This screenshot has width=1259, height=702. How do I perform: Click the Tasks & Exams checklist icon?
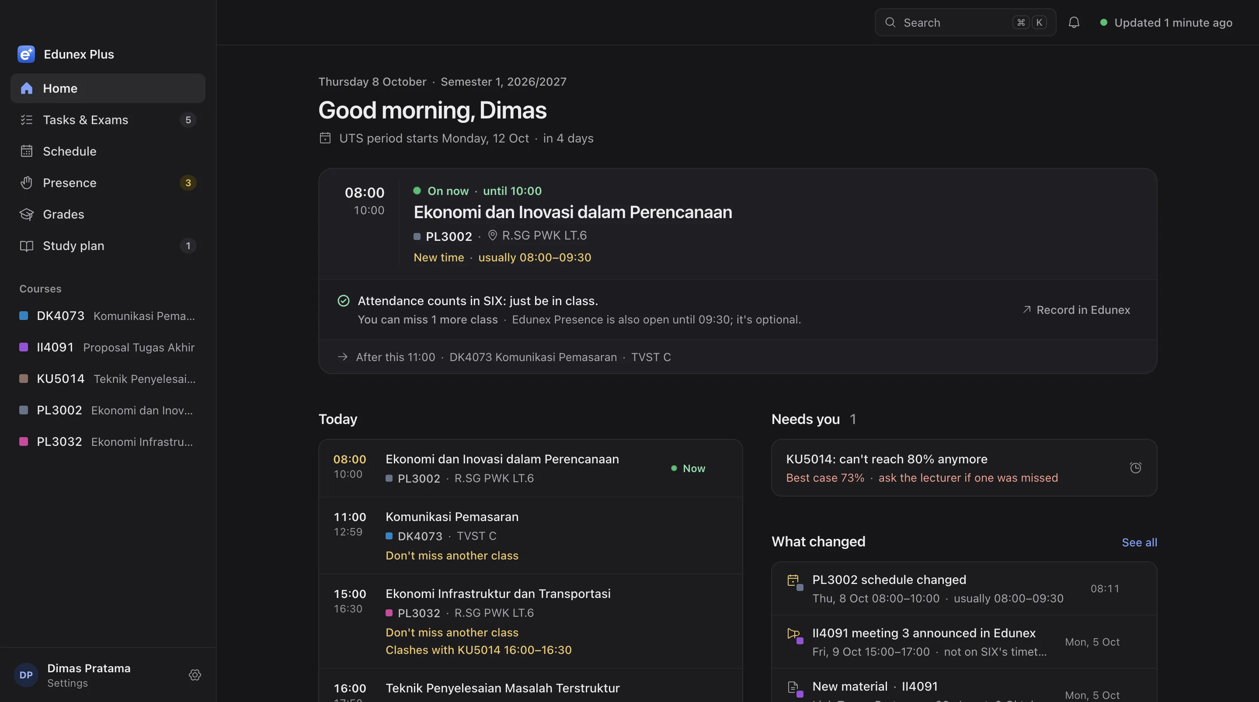tap(26, 120)
